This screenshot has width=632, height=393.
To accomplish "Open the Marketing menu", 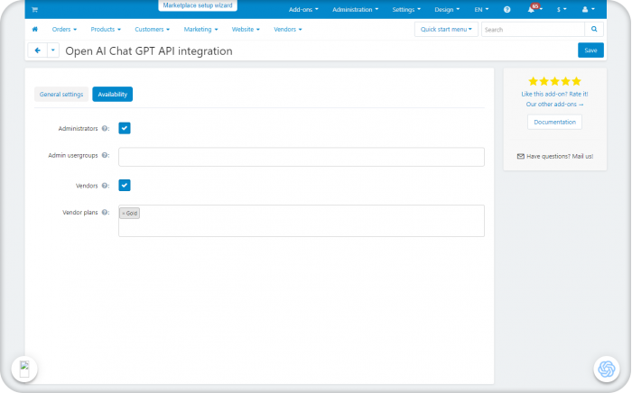I will [200, 30].
